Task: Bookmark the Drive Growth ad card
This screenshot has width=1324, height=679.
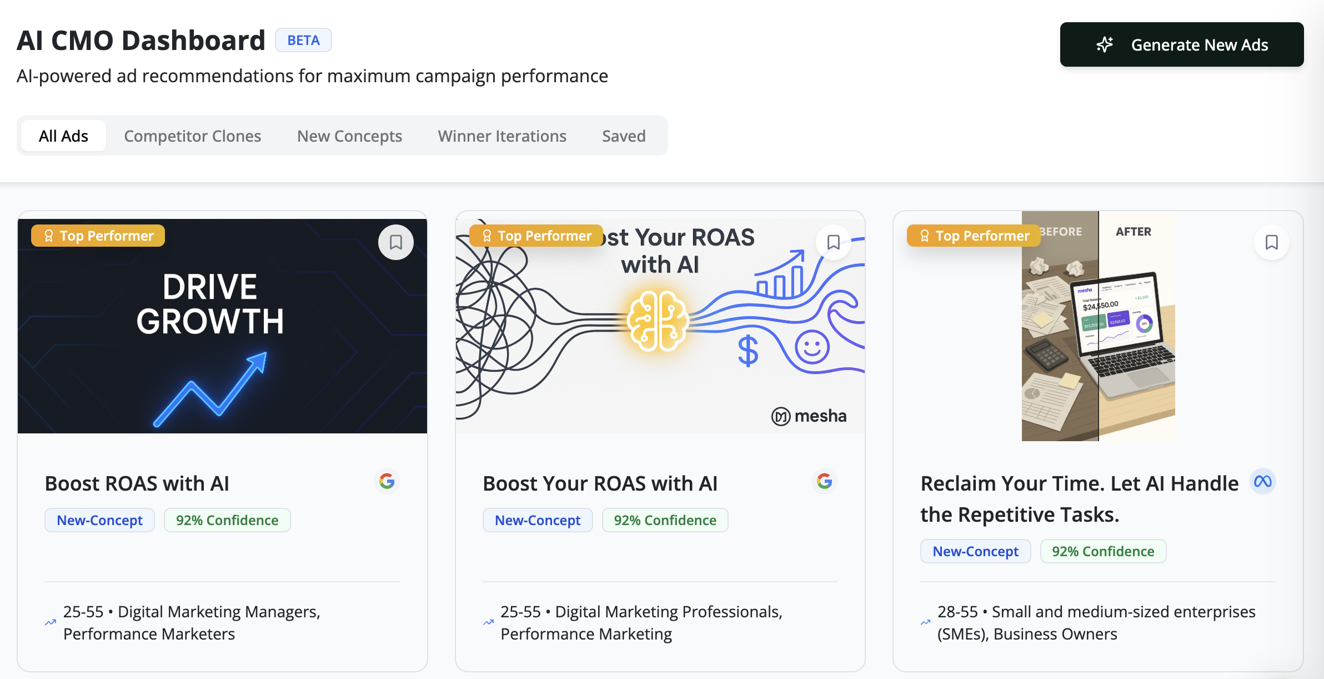Action: pos(395,242)
